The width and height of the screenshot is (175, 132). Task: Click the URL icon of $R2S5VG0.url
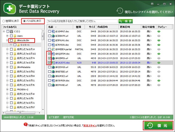[53, 67]
